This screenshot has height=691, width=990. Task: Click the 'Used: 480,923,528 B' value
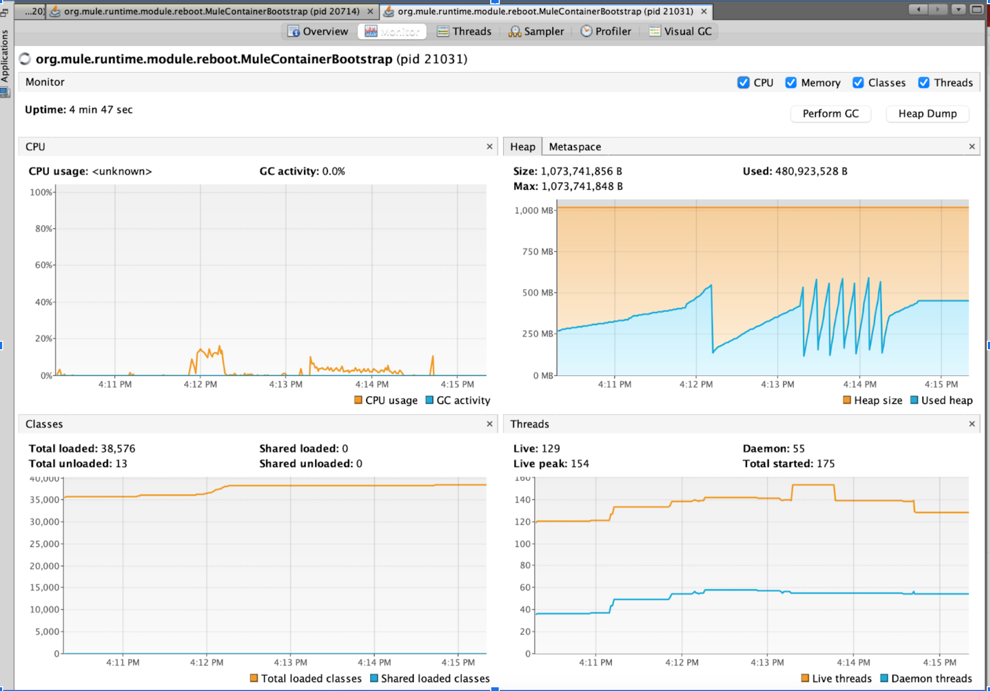coord(795,171)
